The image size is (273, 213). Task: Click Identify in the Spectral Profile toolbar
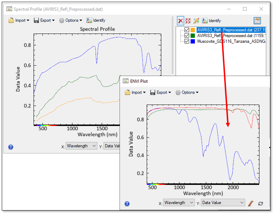[x=96, y=20]
